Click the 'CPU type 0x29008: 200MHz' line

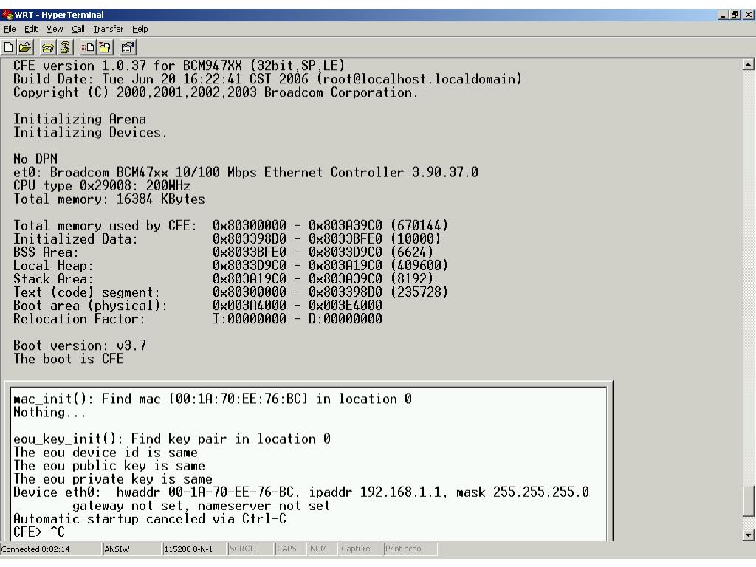pos(101,186)
